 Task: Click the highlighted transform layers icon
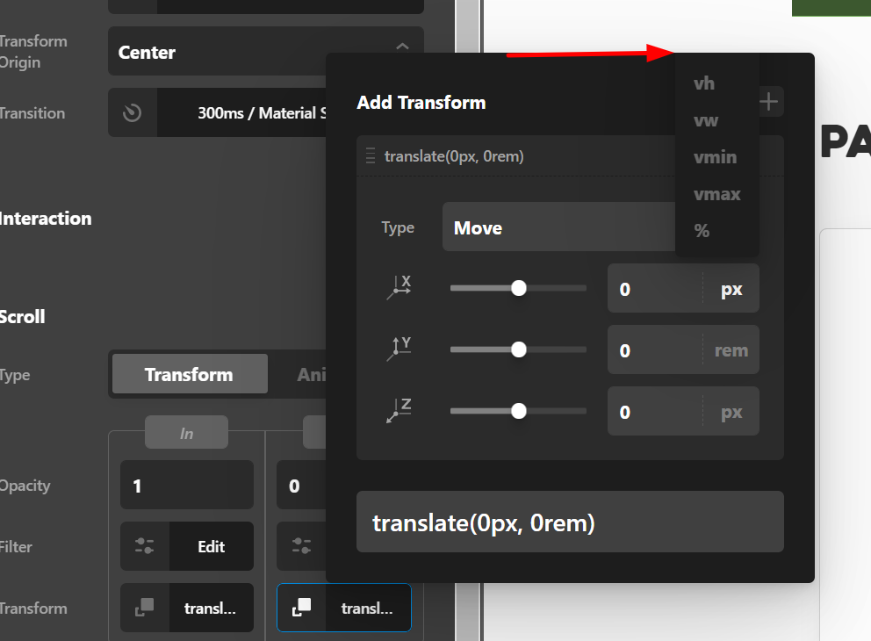pyautogui.click(x=302, y=608)
